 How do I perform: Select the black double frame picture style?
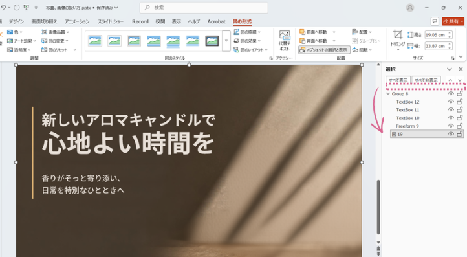[x=212, y=41]
